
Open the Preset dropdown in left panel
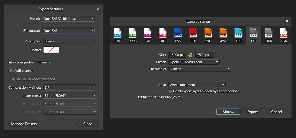click(x=68, y=19)
